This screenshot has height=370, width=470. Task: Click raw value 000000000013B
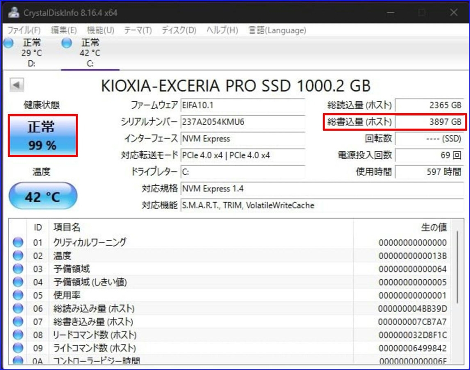413,256
